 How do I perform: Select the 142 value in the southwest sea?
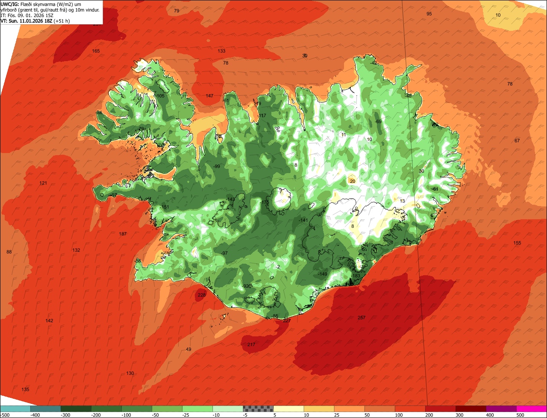[x=49, y=321]
